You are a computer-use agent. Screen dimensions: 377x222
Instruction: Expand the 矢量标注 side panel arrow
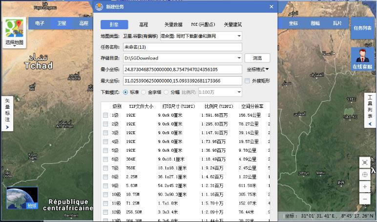[x=7, y=127]
